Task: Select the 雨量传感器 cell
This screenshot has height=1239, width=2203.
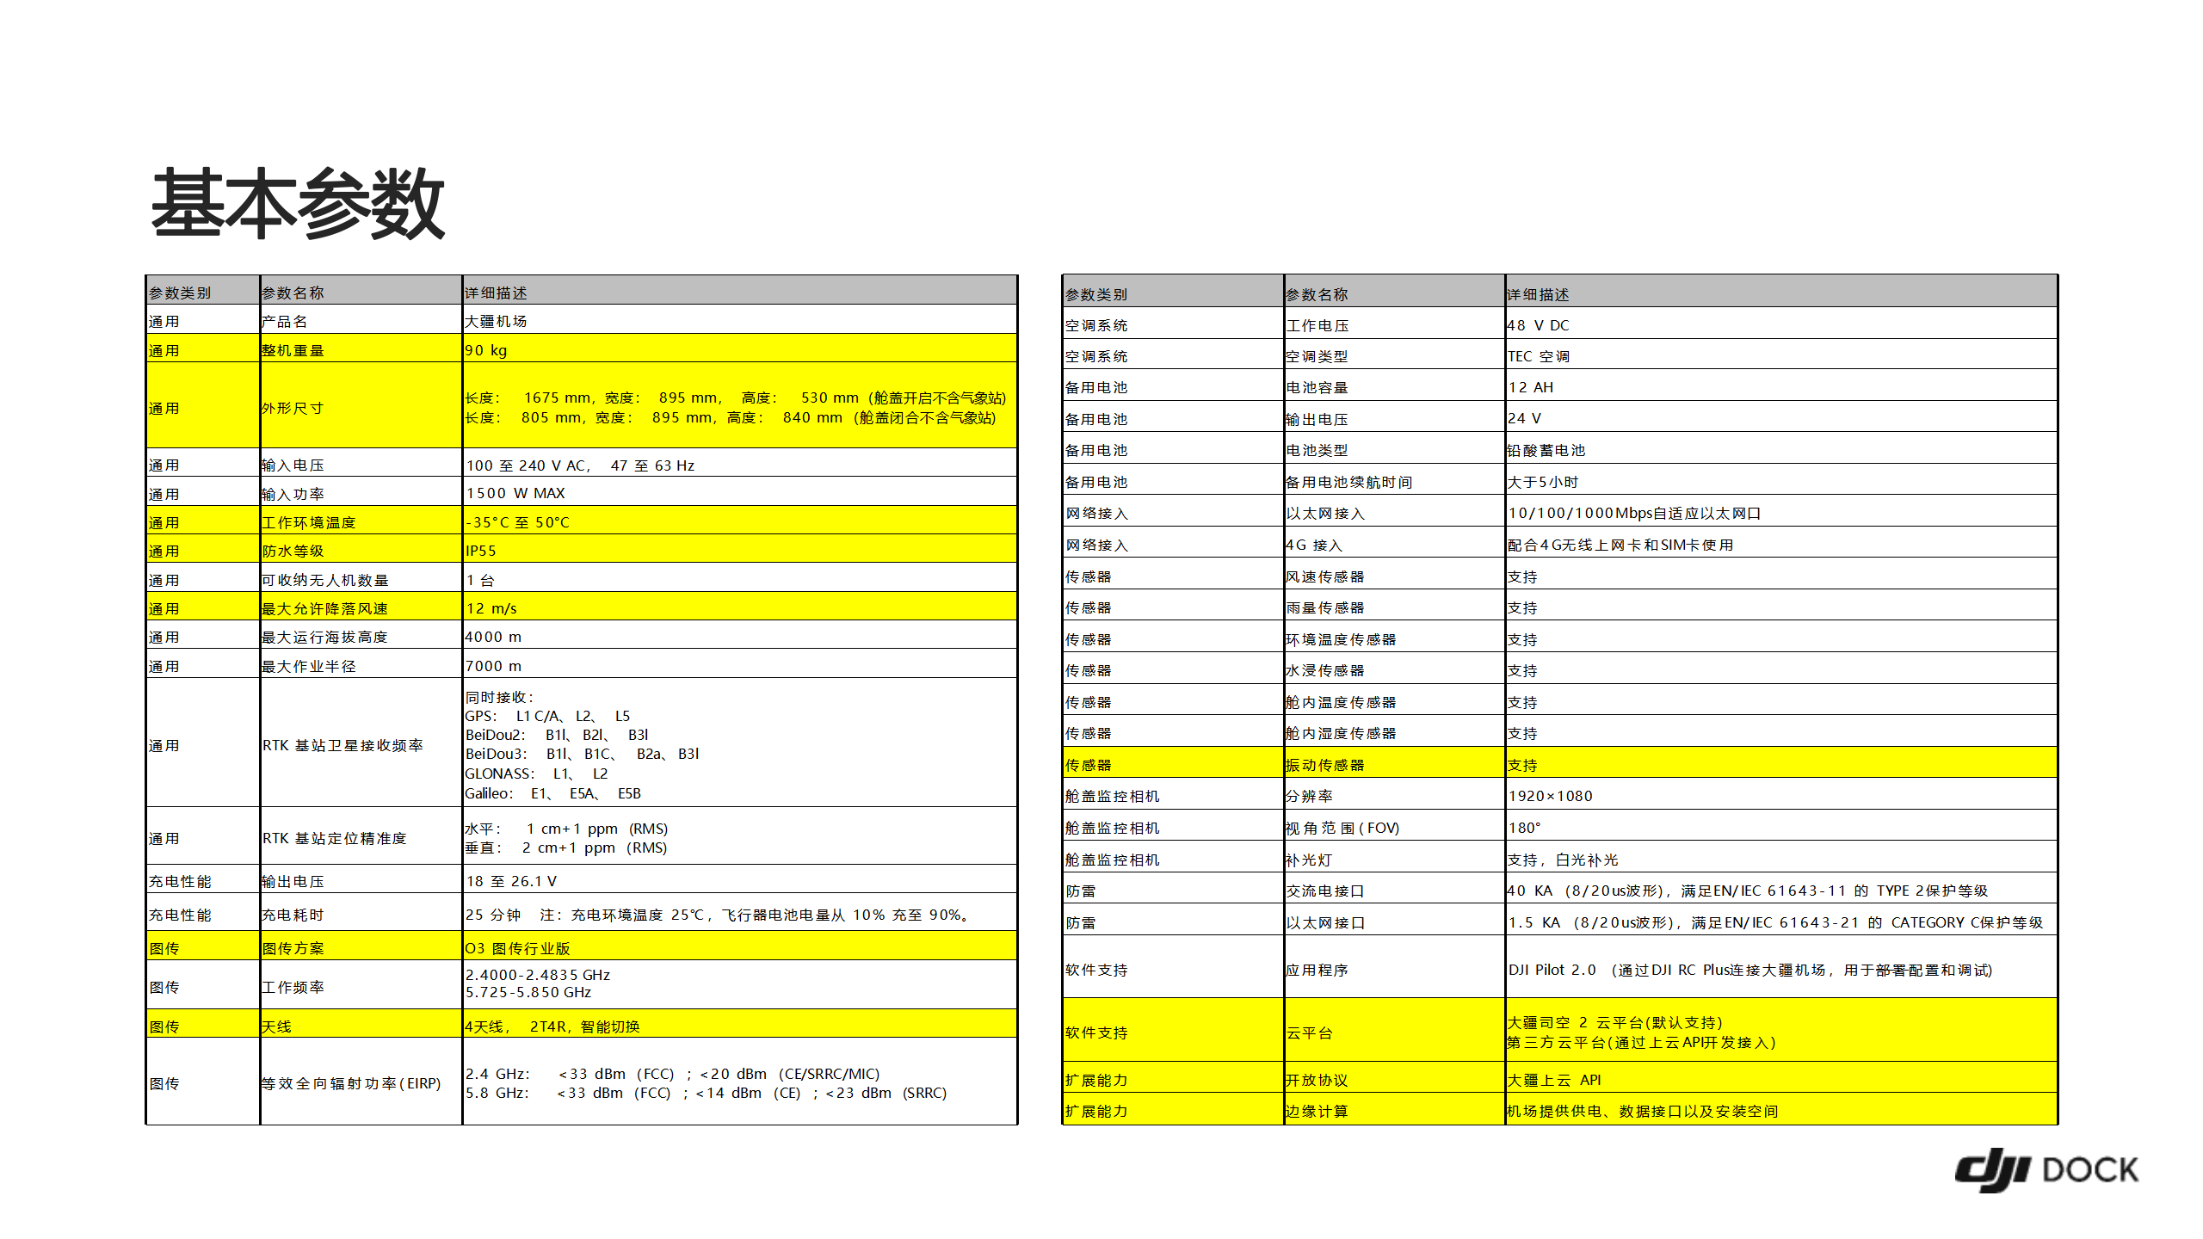Action: point(1394,606)
